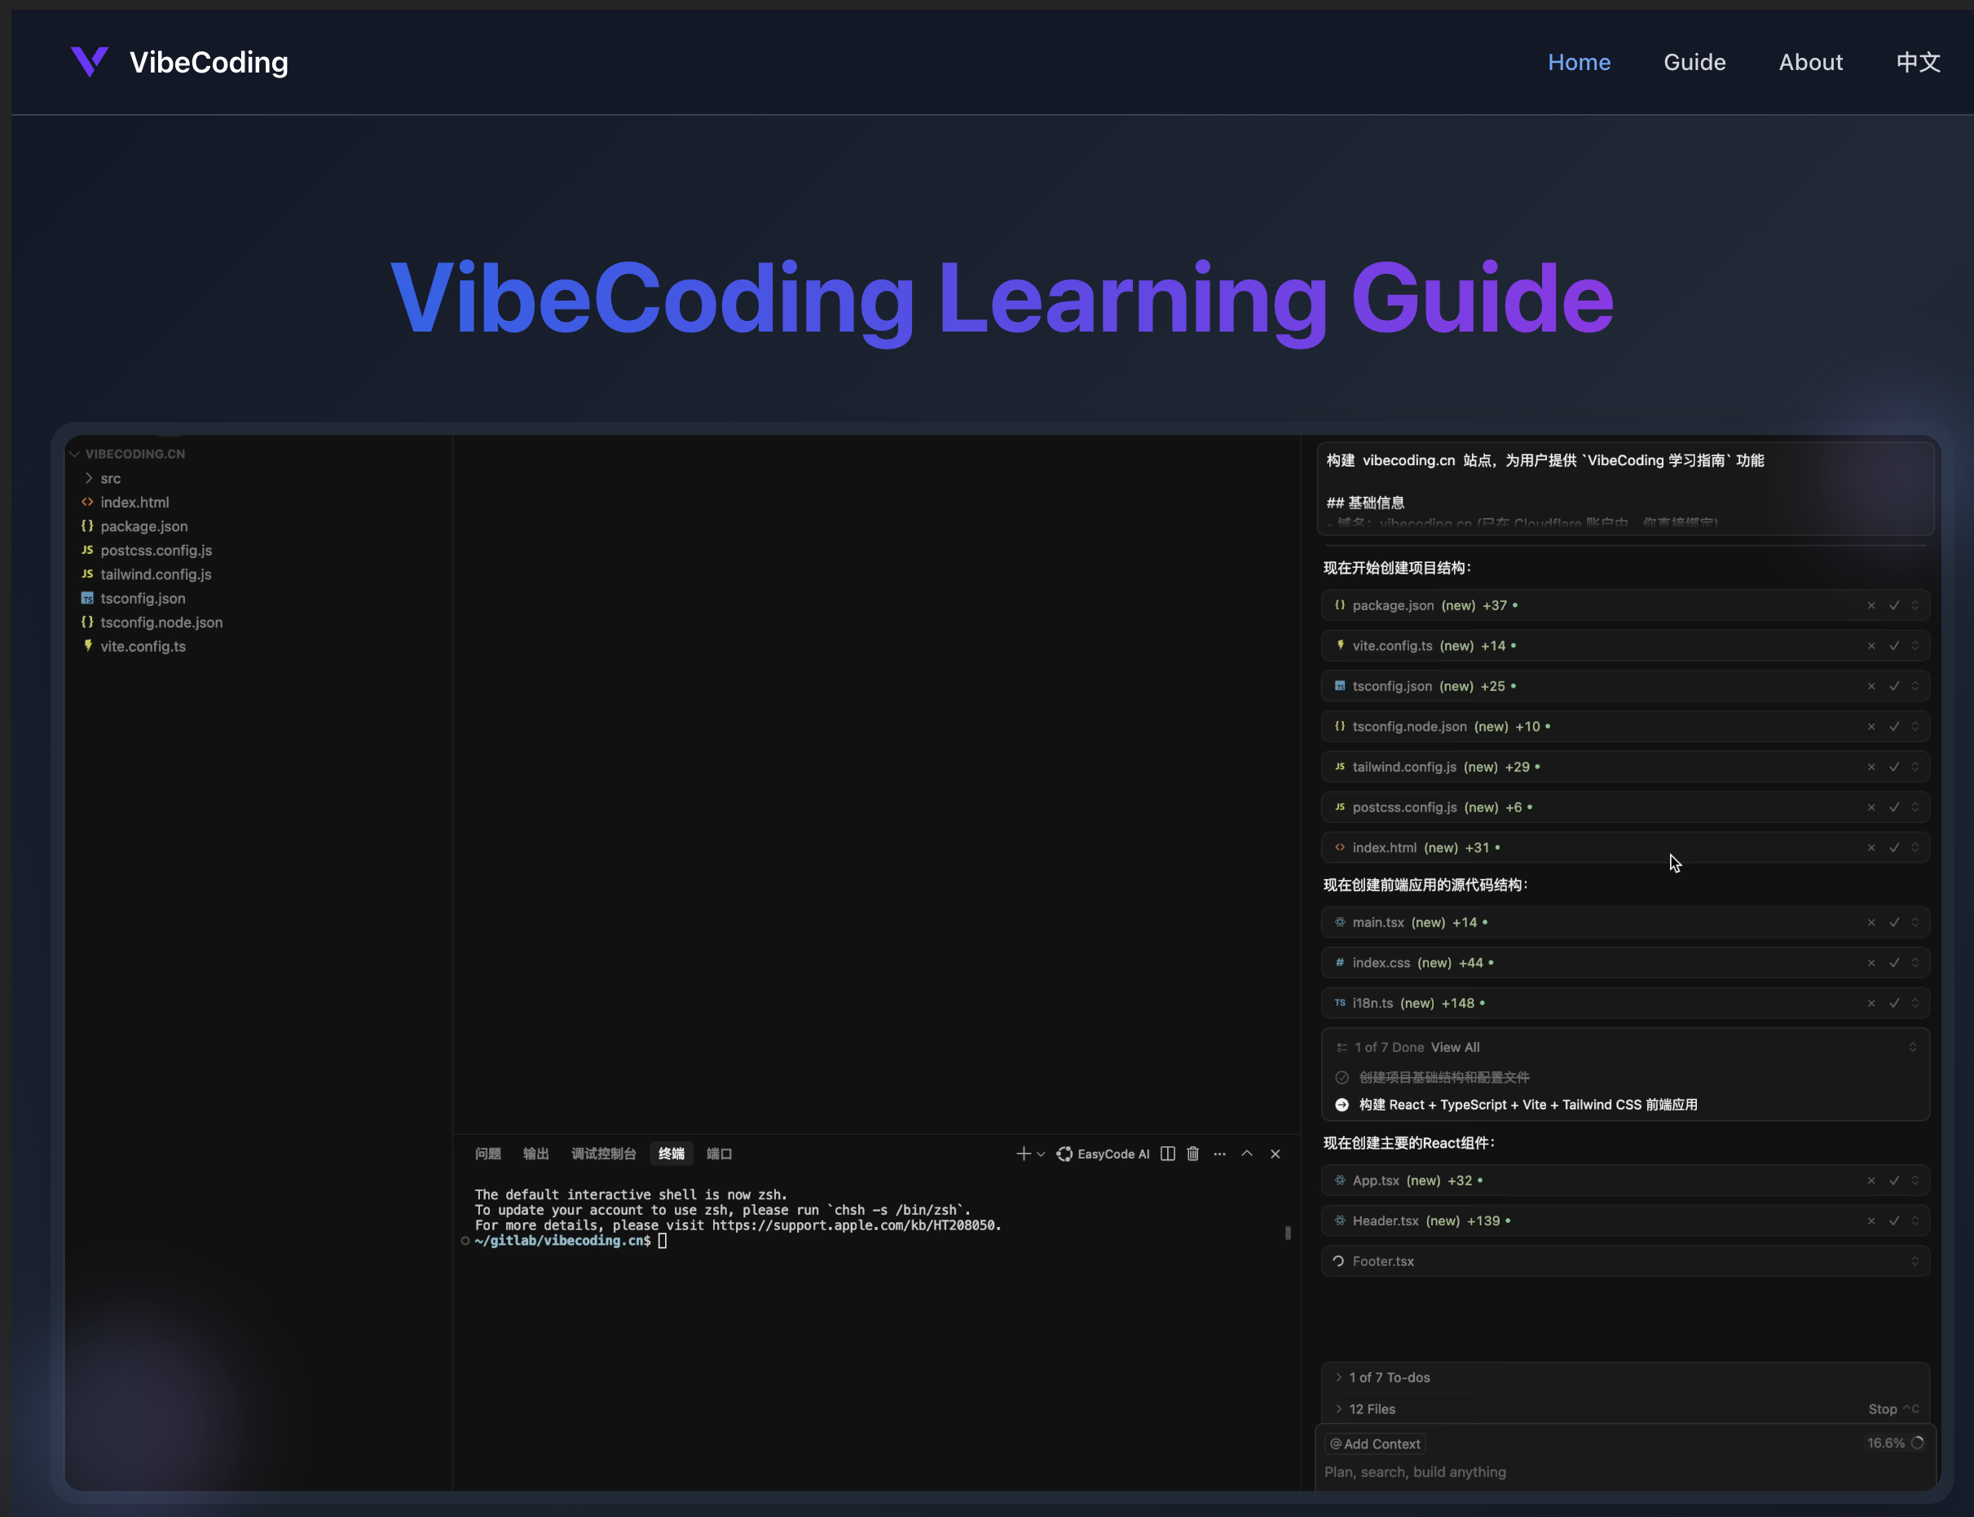Open terminal more actions via ellipsis icon
Image resolution: width=1974 pixels, height=1517 pixels.
[x=1218, y=1153]
